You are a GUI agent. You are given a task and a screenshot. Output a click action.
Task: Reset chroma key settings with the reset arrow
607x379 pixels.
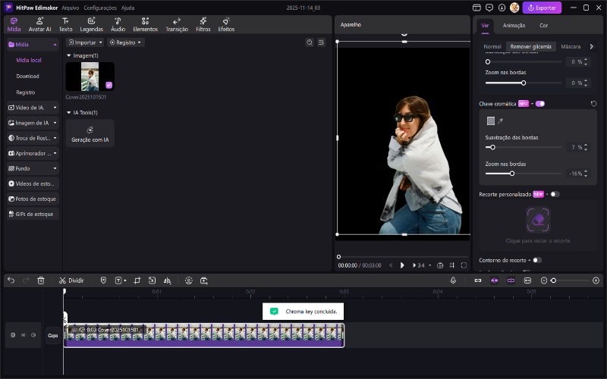tap(593, 104)
